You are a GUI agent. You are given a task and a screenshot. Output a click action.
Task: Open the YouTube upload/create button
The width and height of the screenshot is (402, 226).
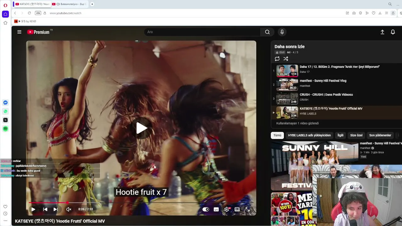382,32
